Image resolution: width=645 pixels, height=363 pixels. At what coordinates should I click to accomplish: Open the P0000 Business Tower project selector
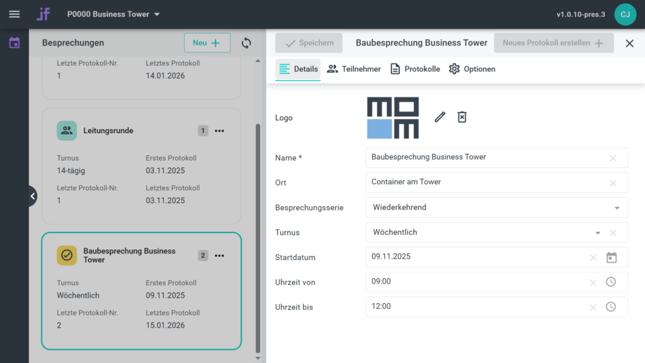(114, 14)
